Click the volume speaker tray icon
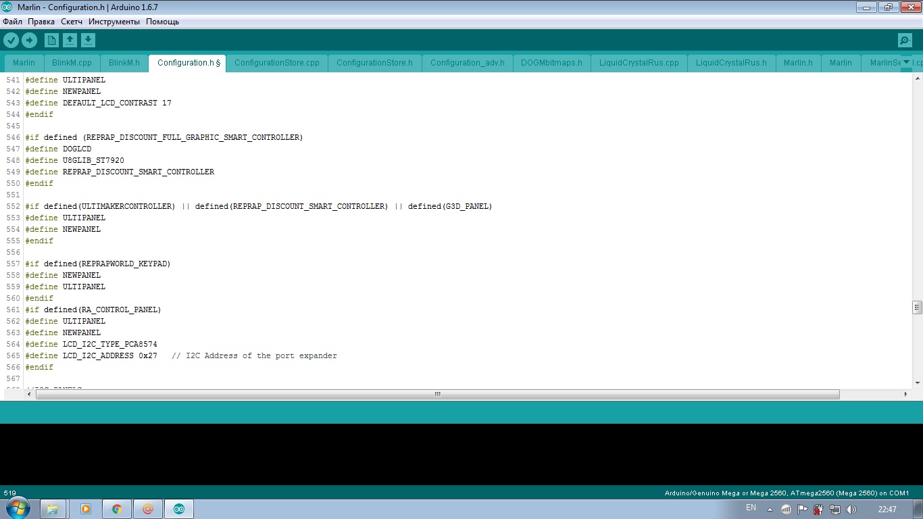923x519 pixels. tap(851, 509)
